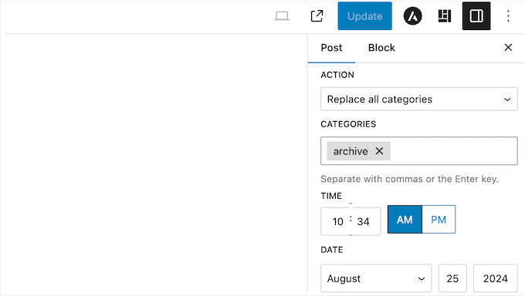The image size is (525, 296).
Task: Click the archive tag label
Action: 351,151
